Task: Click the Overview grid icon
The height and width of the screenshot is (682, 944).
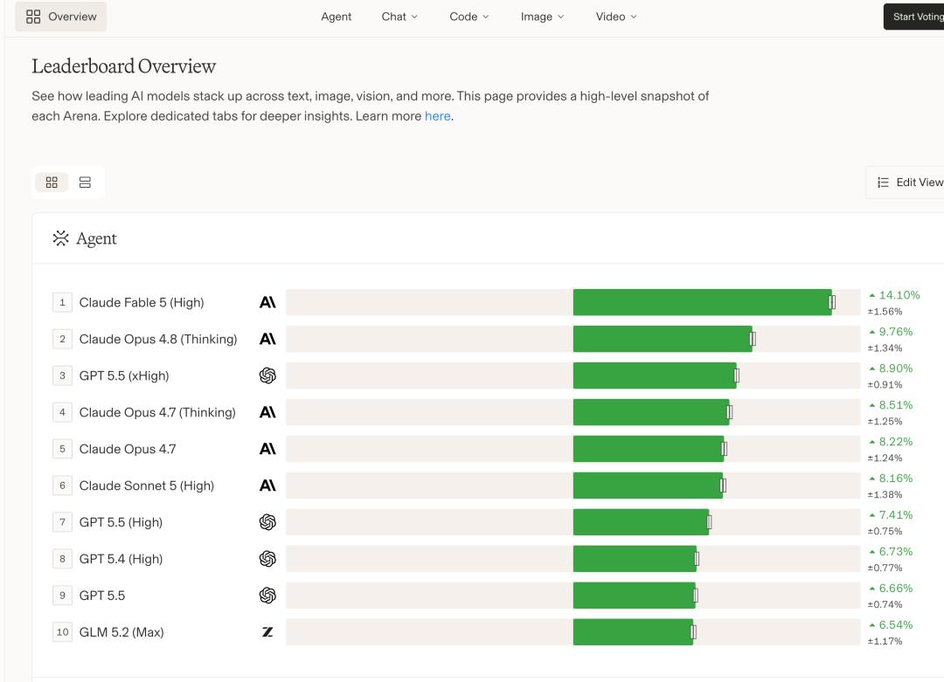Action: pos(33,17)
